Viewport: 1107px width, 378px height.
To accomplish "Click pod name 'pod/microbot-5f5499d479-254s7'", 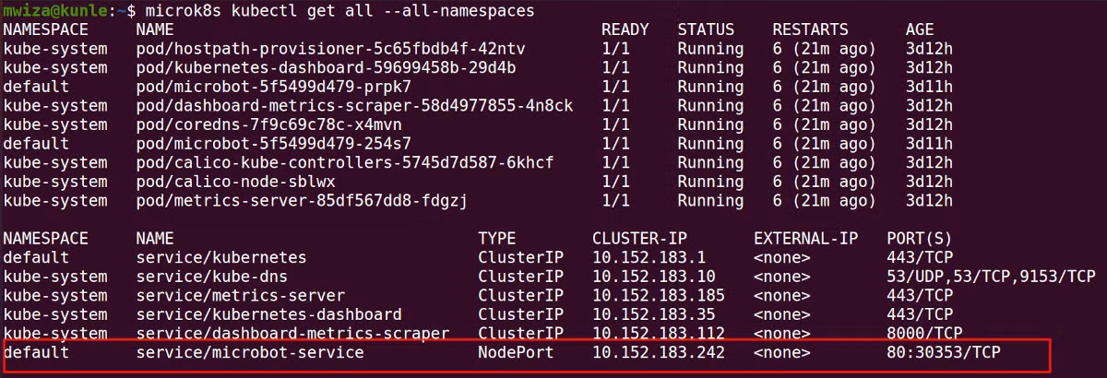I will 273,144.
